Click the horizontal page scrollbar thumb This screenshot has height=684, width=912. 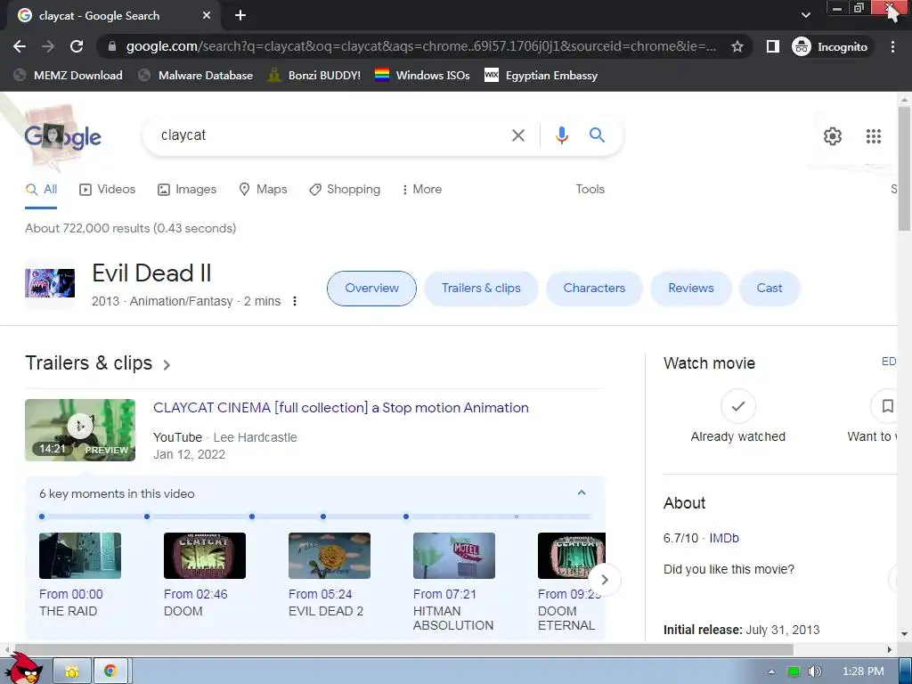click(403, 649)
